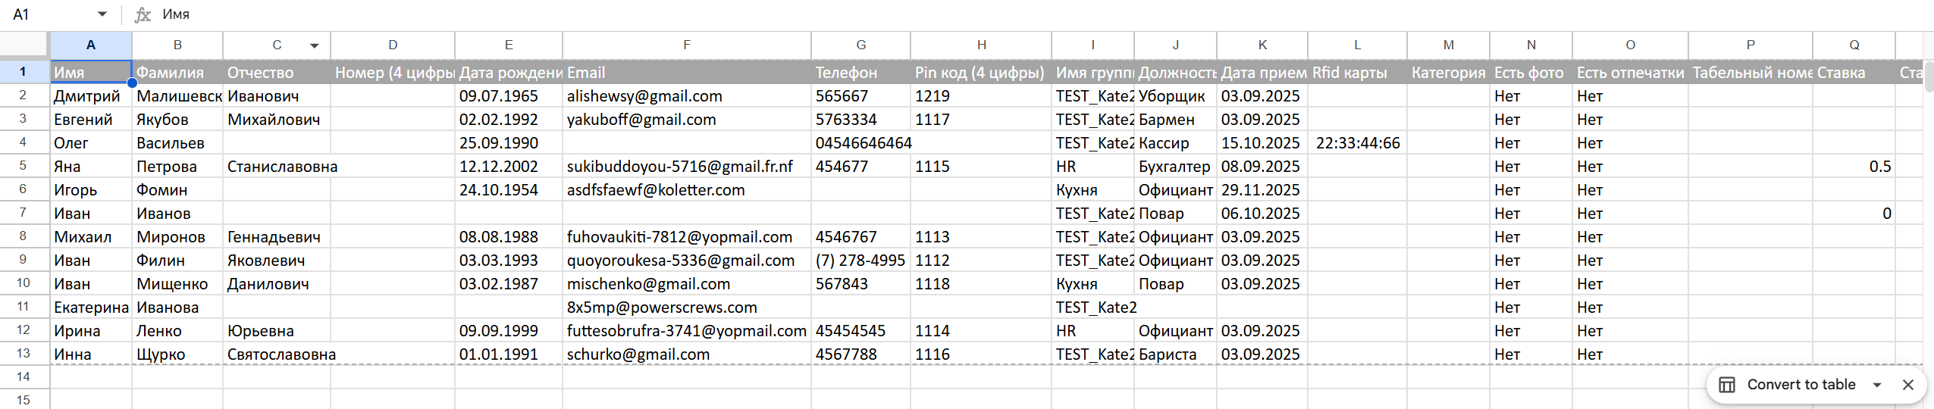Expand the Convert to table options arrow
The width and height of the screenshot is (1934, 409).
pos(1877,385)
